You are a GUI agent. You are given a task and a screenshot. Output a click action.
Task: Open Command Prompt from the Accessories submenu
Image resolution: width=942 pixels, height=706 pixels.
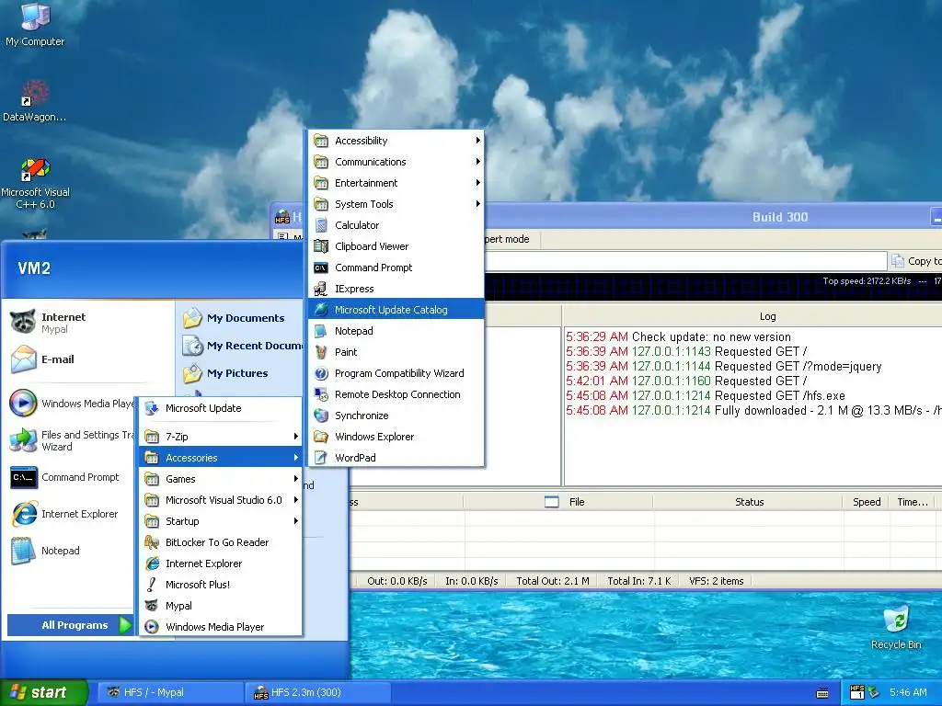(396, 268)
